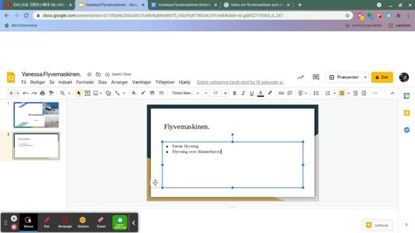Open line spacing options

316,93
